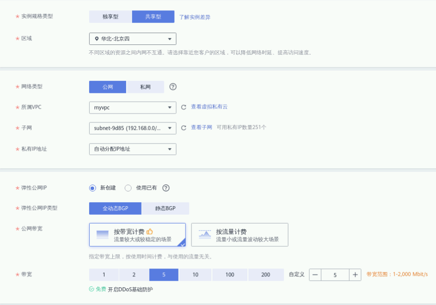436x305 pixels.
Task: Select the 新创建 radio button
Action: click(92, 188)
